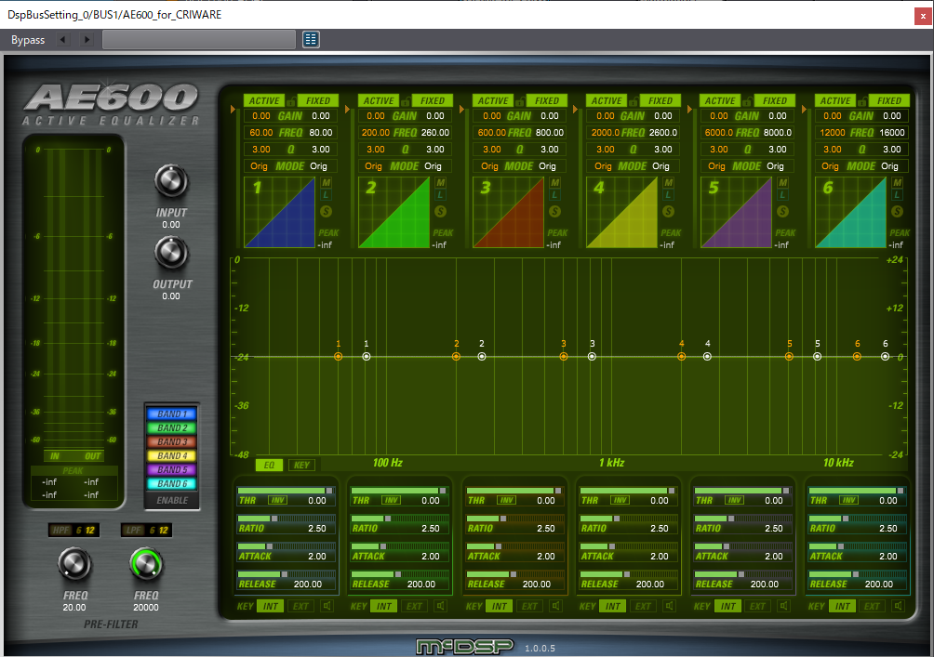The width and height of the screenshot is (934, 657).
Task: Select white band 6 node on EQ graph
Action: (x=885, y=357)
